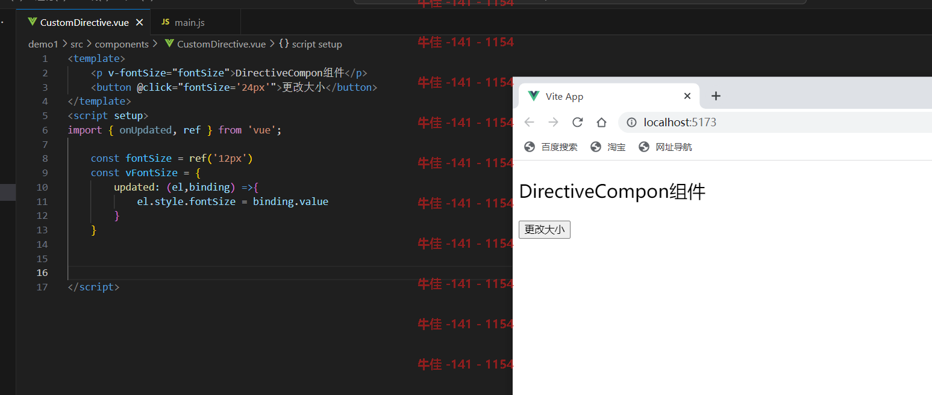
Task: Click the @click attribute on line 3
Action: [x=157, y=87]
